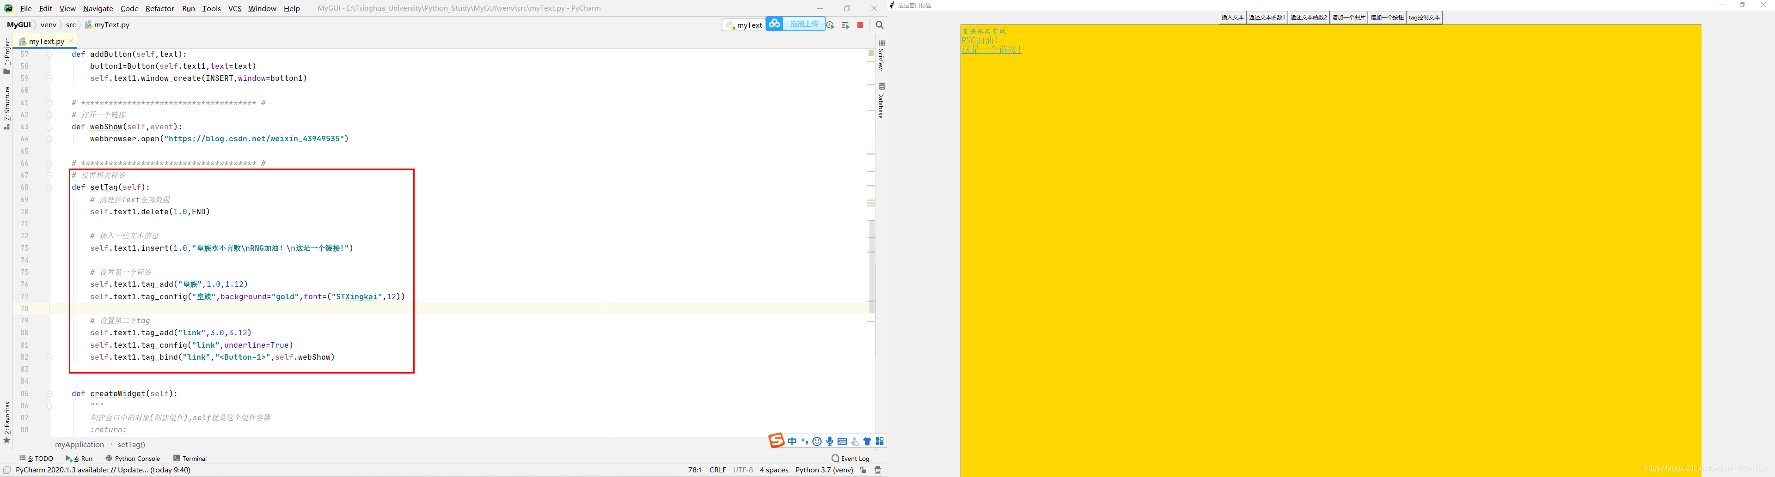Click myText.py in the navigation breadcrumb

point(108,25)
